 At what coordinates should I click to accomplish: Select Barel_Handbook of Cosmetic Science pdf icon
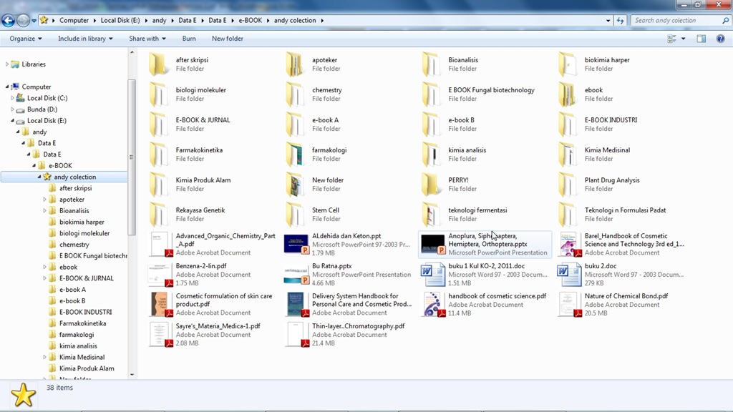[569, 245]
